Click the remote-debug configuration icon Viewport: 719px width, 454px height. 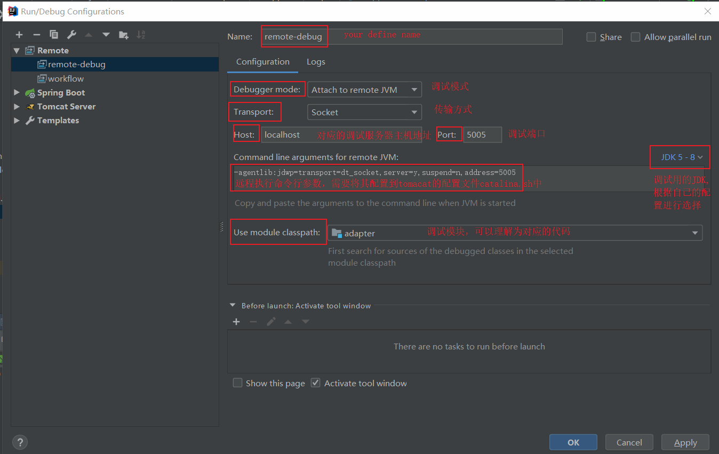(x=42, y=65)
